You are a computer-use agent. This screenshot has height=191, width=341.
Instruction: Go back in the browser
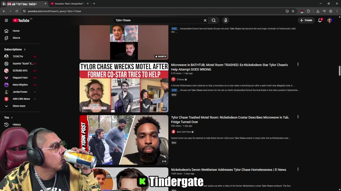tap(4, 11)
